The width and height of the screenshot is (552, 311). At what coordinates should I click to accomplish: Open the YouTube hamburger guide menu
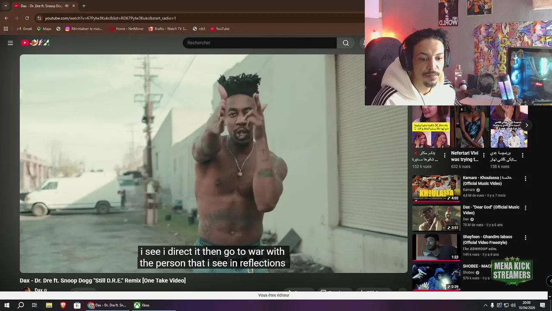pyautogui.click(x=10, y=43)
